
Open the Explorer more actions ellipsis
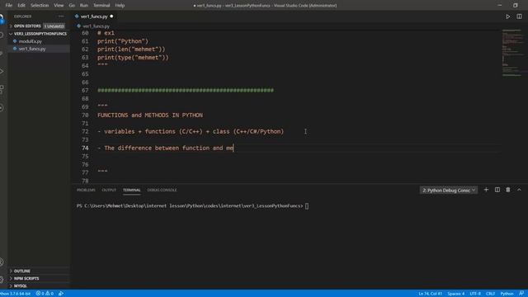pyautogui.click(x=61, y=16)
